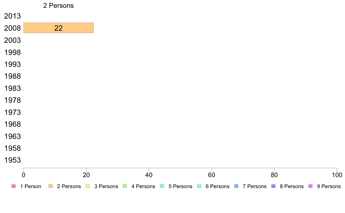Click the 1 Person red legend swatch
345x213 pixels.
pos(14,186)
